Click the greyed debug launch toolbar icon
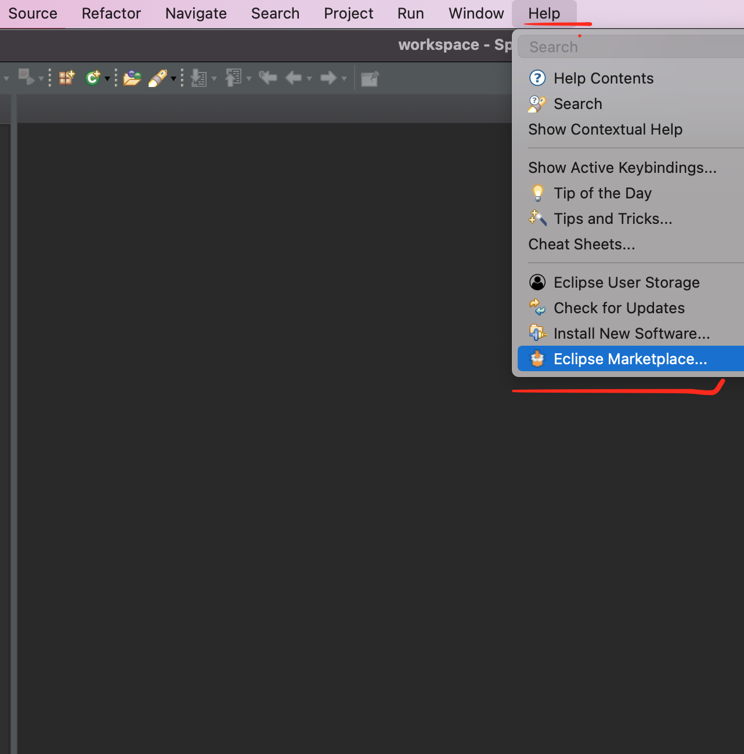The height and width of the screenshot is (754, 744). pos(26,77)
